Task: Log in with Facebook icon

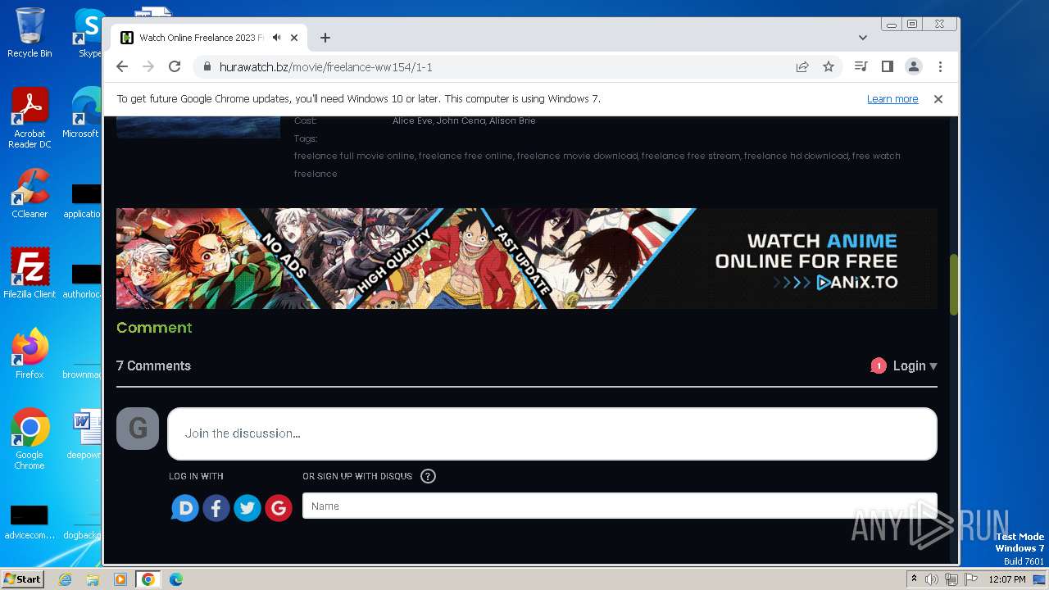Action: [x=216, y=508]
